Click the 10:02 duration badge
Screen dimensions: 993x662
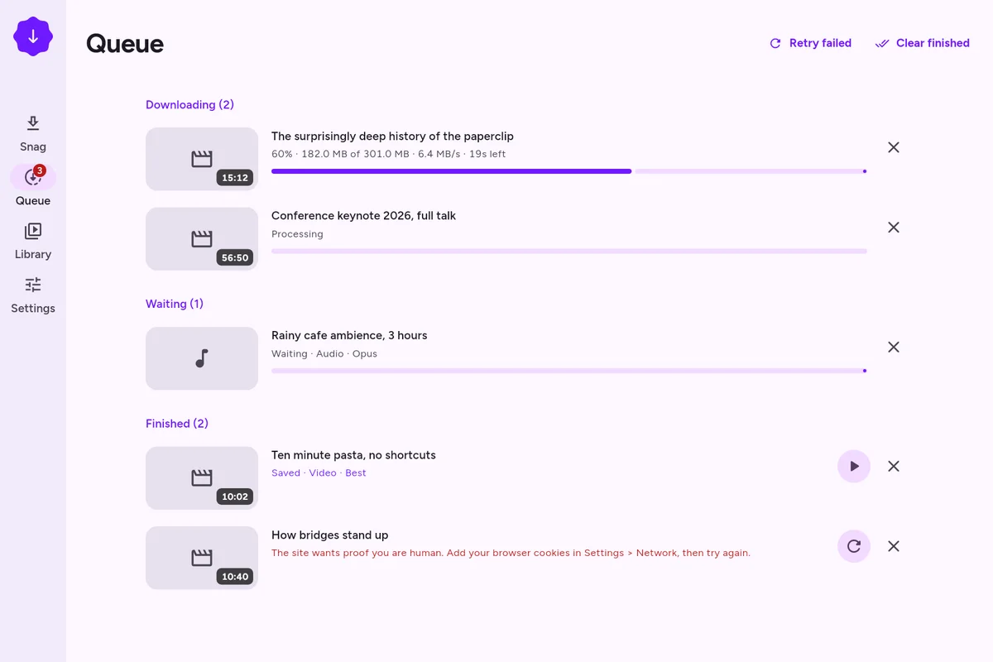coord(235,496)
